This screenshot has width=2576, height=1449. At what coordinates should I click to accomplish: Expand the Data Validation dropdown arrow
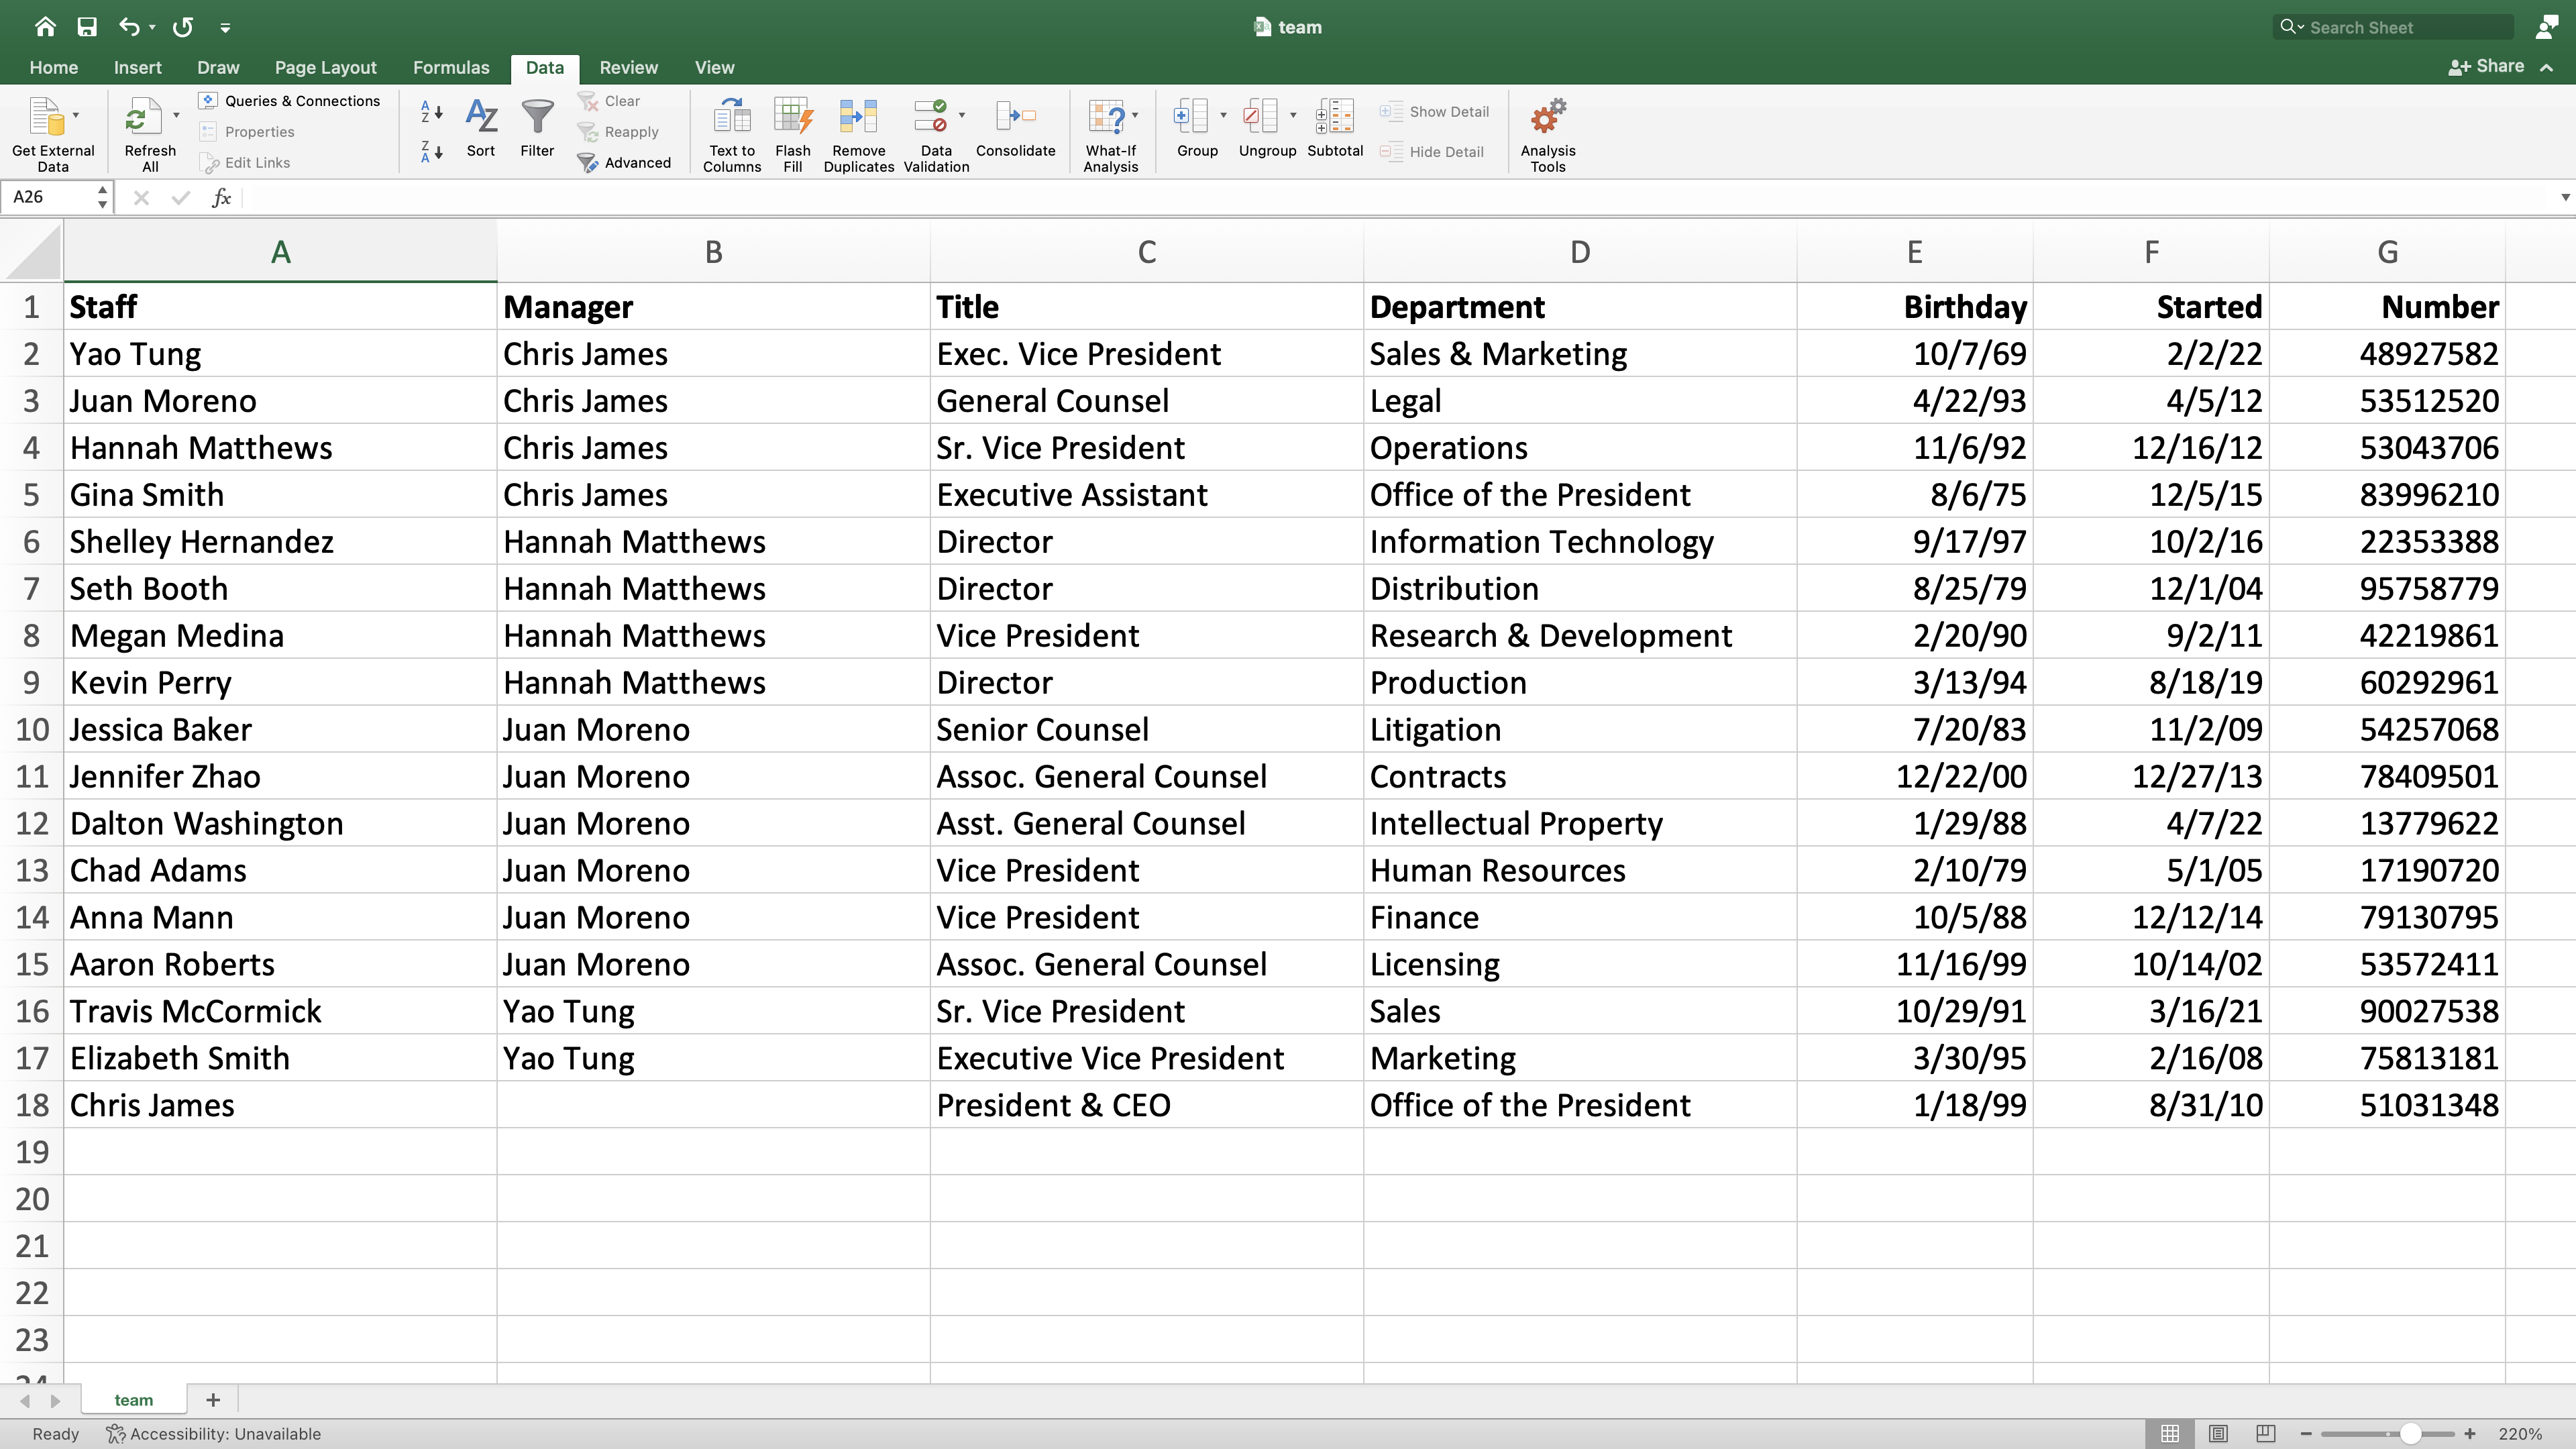(x=962, y=116)
